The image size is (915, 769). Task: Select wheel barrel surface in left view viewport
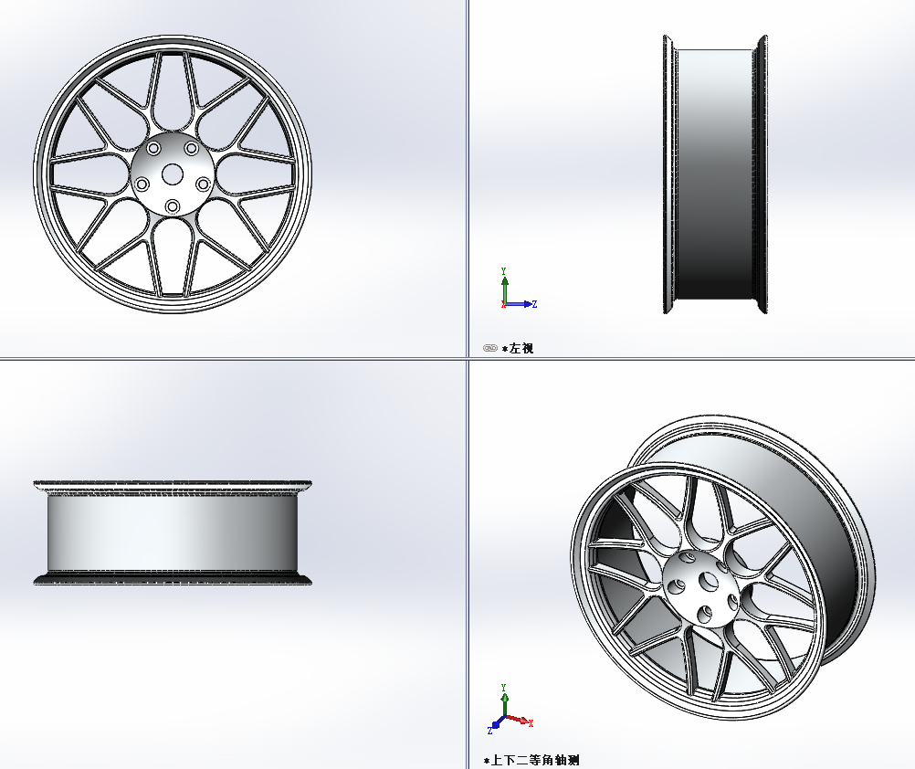714,174
